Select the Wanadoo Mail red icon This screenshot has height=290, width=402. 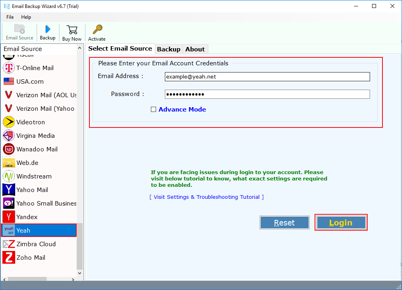tap(9, 149)
